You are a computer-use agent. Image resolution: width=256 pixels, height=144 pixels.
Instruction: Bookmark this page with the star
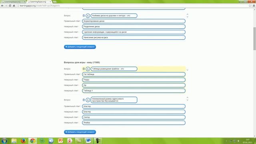click(x=250, y=6)
